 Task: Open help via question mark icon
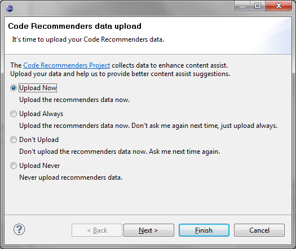coord(19,229)
